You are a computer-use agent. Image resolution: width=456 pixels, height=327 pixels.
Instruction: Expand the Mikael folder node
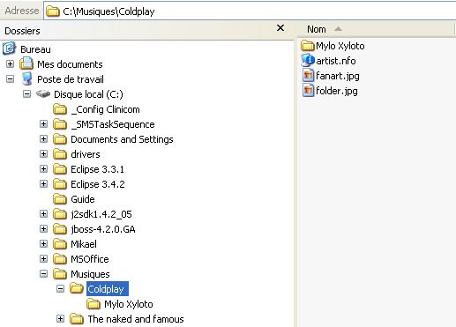[x=43, y=244]
